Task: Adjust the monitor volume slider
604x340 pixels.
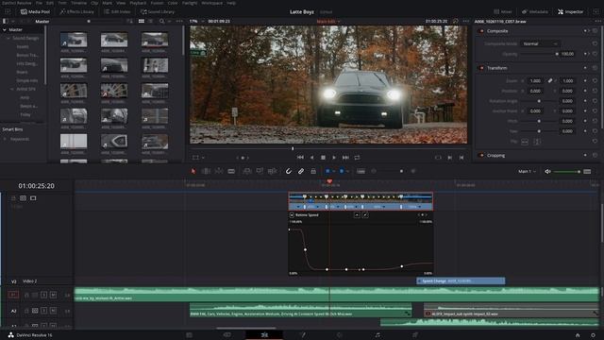Action: 566,172
